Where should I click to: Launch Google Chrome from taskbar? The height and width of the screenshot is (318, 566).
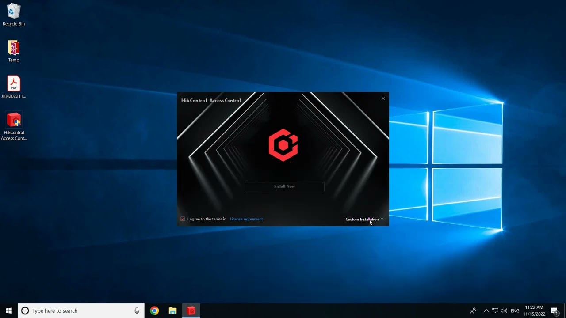(x=154, y=311)
